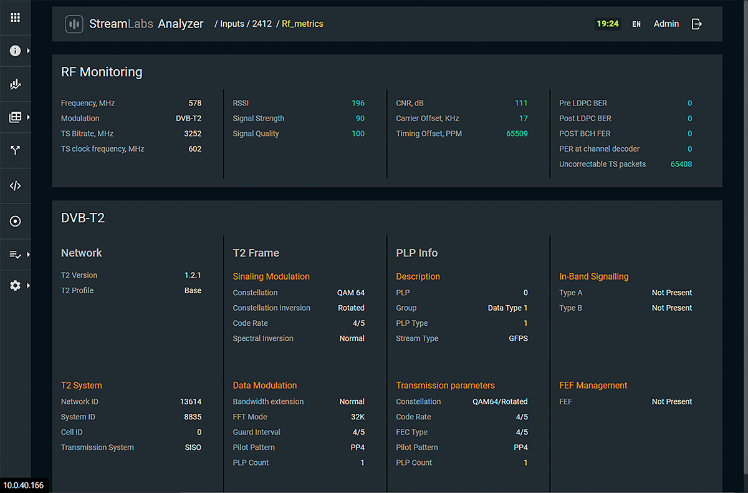This screenshot has height=493, width=748.
Task: Click the FFT Mode value 32K
Action: 358,417
